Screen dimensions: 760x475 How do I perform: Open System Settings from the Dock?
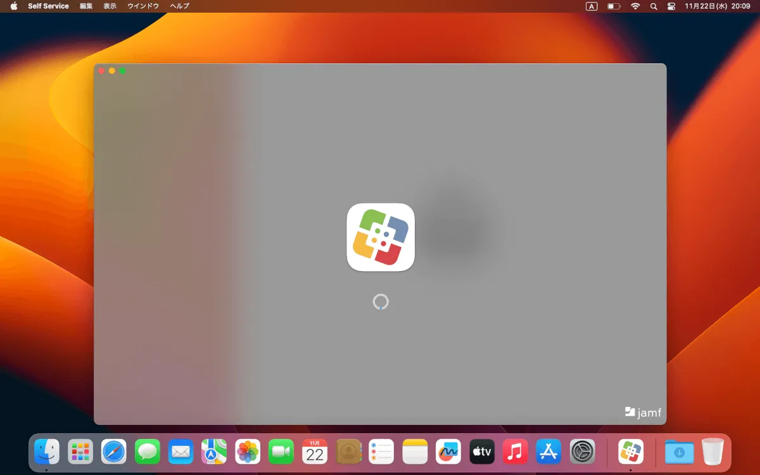[x=583, y=452]
